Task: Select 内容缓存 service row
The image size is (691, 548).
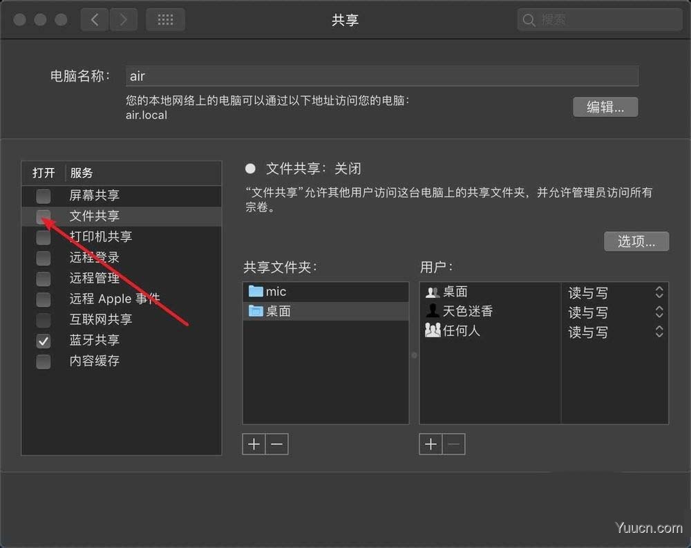Action: [122, 361]
